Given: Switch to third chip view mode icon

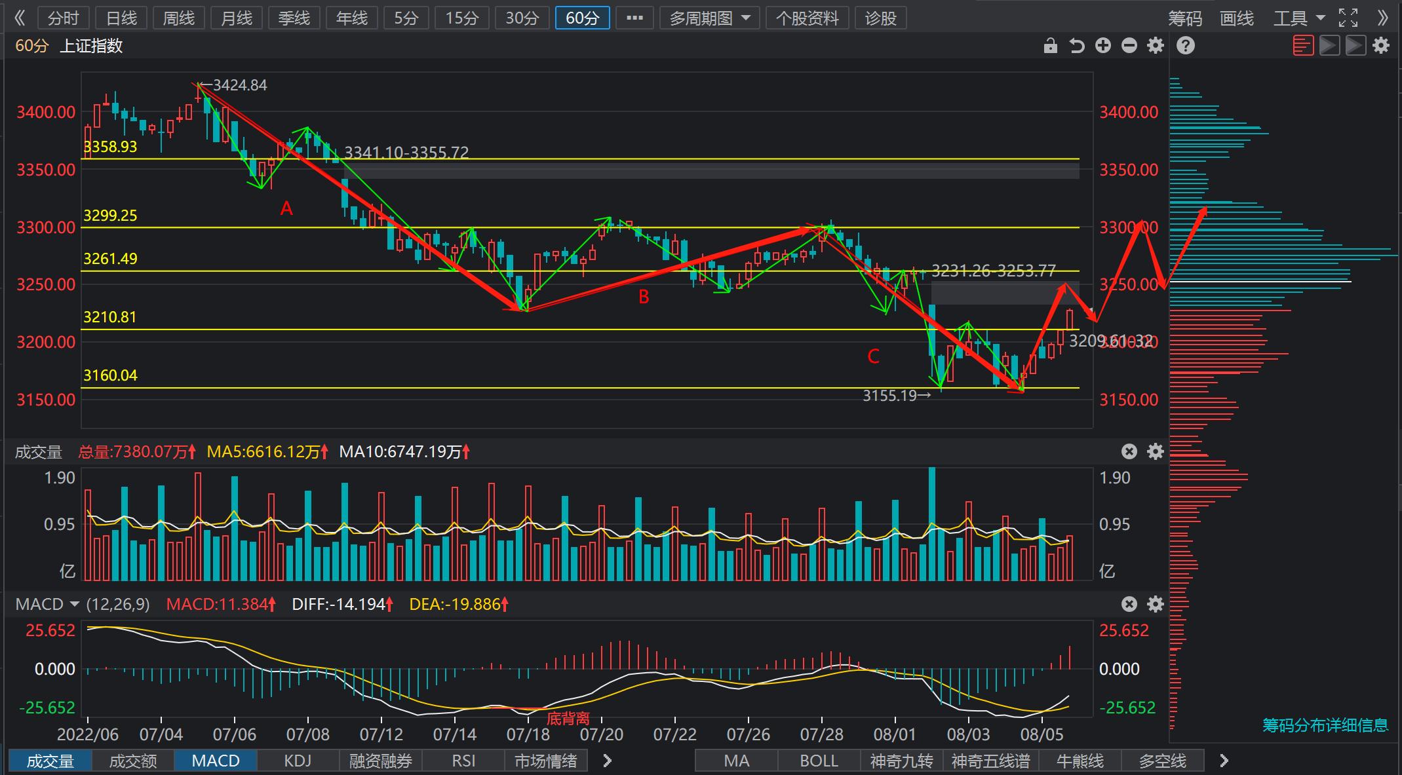Looking at the screenshot, I should (1355, 45).
